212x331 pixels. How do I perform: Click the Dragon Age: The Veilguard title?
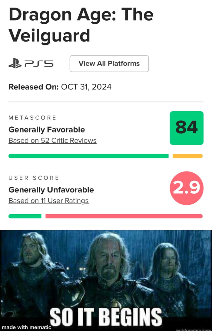click(x=81, y=25)
